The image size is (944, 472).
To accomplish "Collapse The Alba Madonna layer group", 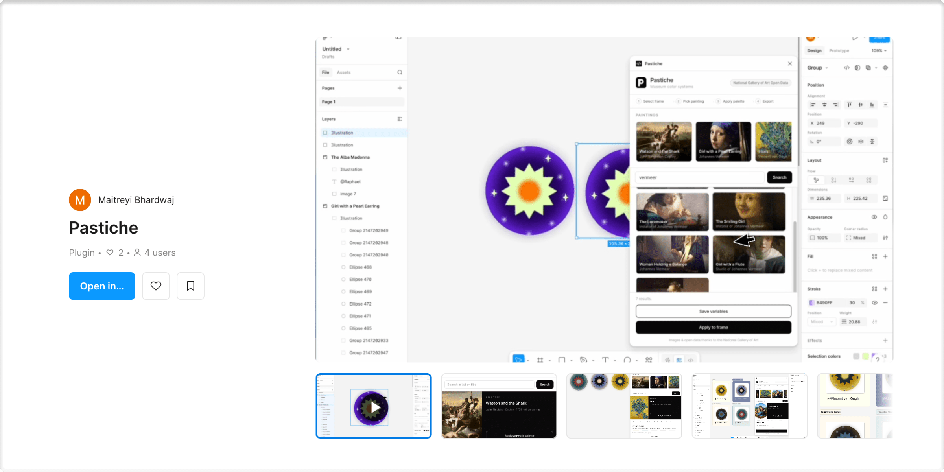I will pos(325,157).
